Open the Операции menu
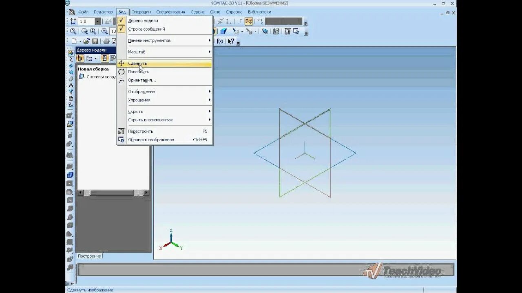The width and height of the screenshot is (522, 293). coord(141,12)
